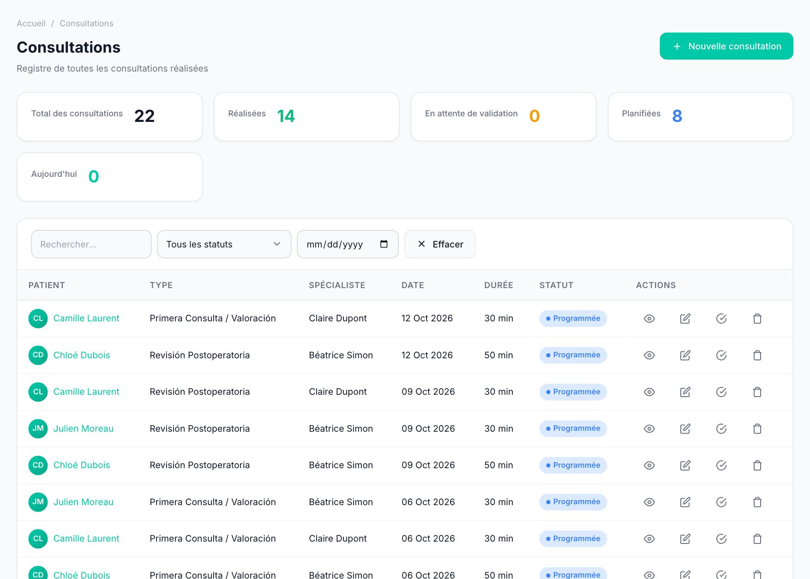The width and height of the screenshot is (810, 579).
Task: Click the CL avatar dated 12 Oct 2026
Action: [38, 319]
